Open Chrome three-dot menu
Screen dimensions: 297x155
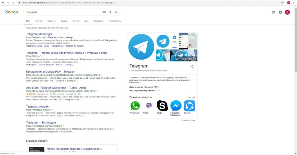(294, 3)
